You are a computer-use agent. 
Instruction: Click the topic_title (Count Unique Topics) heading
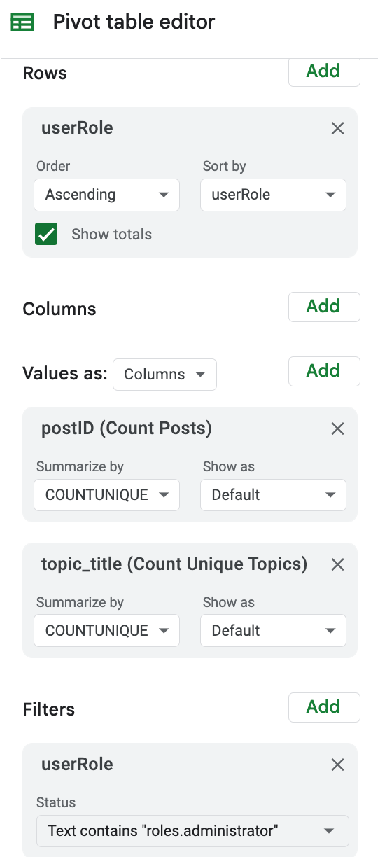[174, 564]
